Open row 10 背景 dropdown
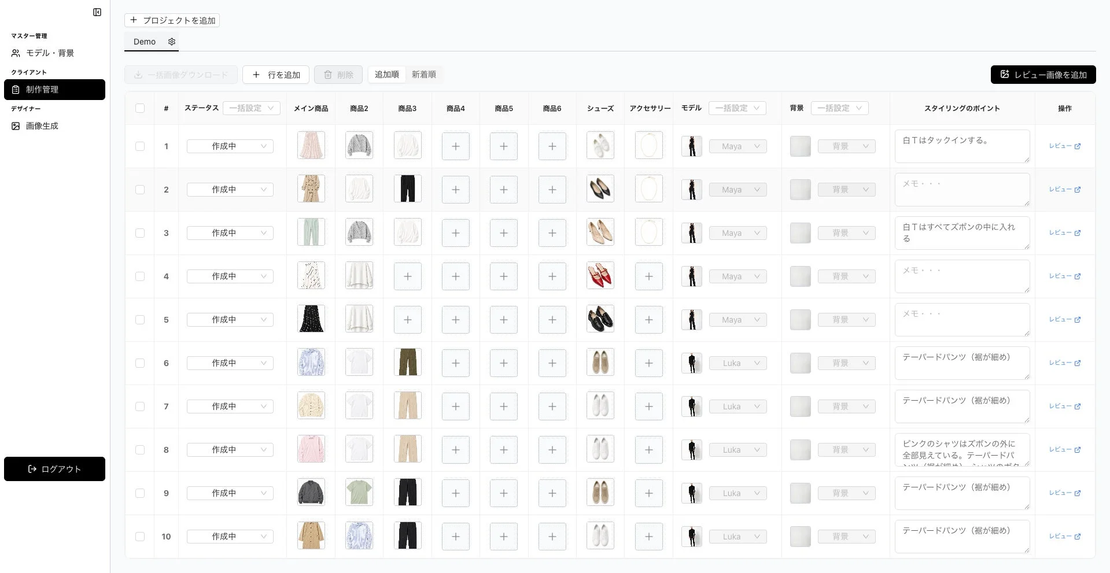This screenshot has width=1110, height=573. (847, 537)
